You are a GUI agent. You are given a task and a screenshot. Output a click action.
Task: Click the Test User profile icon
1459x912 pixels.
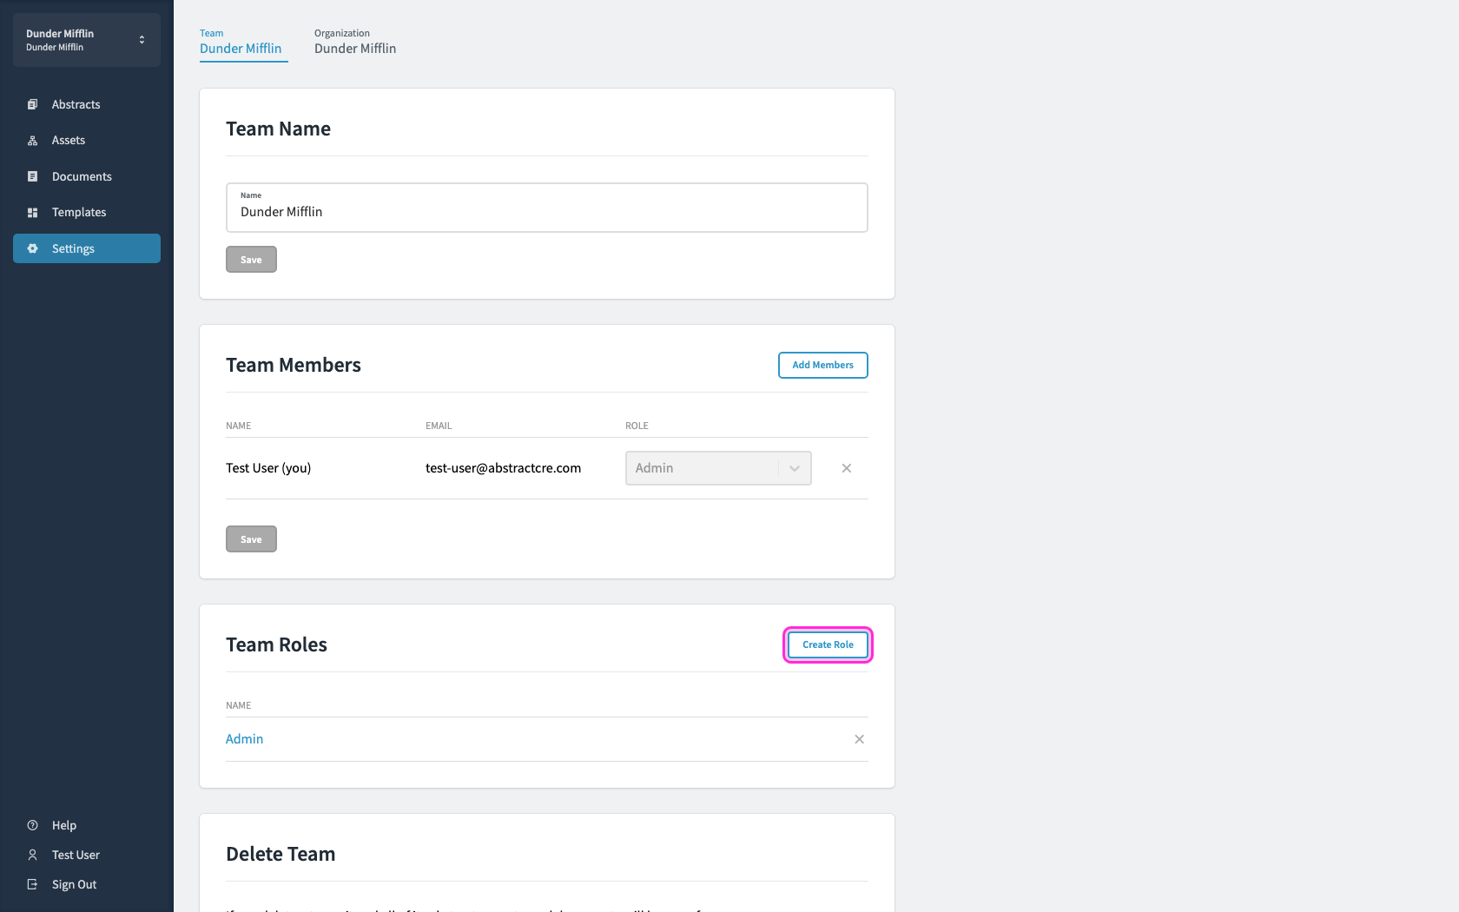pyautogui.click(x=32, y=855)
